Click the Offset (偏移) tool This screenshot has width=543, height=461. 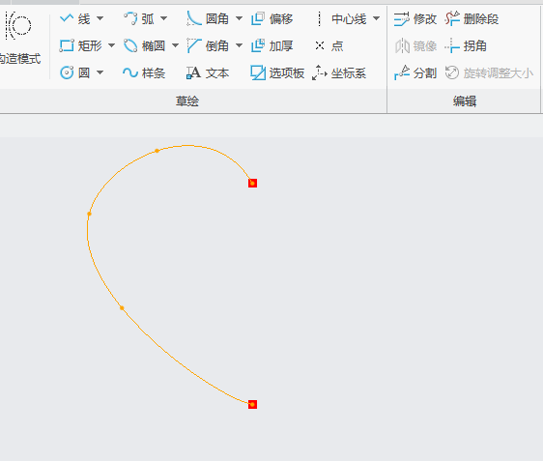[271, 18]
